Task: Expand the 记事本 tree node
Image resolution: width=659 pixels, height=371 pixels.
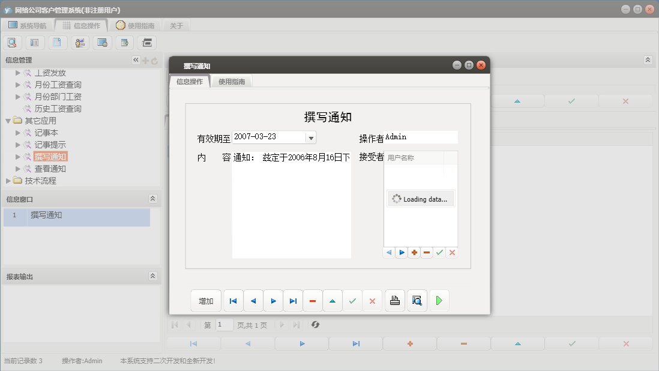Action: pyautogui.click(x=18, y=132)
